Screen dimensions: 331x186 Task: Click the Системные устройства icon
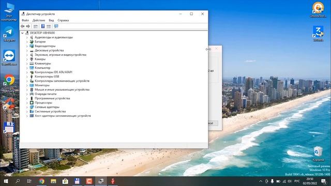(32, 112)
